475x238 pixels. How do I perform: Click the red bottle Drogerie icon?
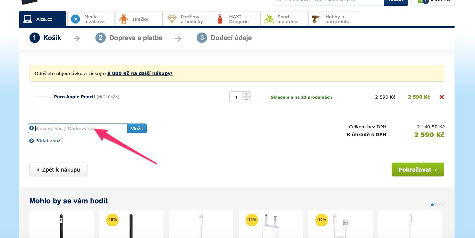220,19
